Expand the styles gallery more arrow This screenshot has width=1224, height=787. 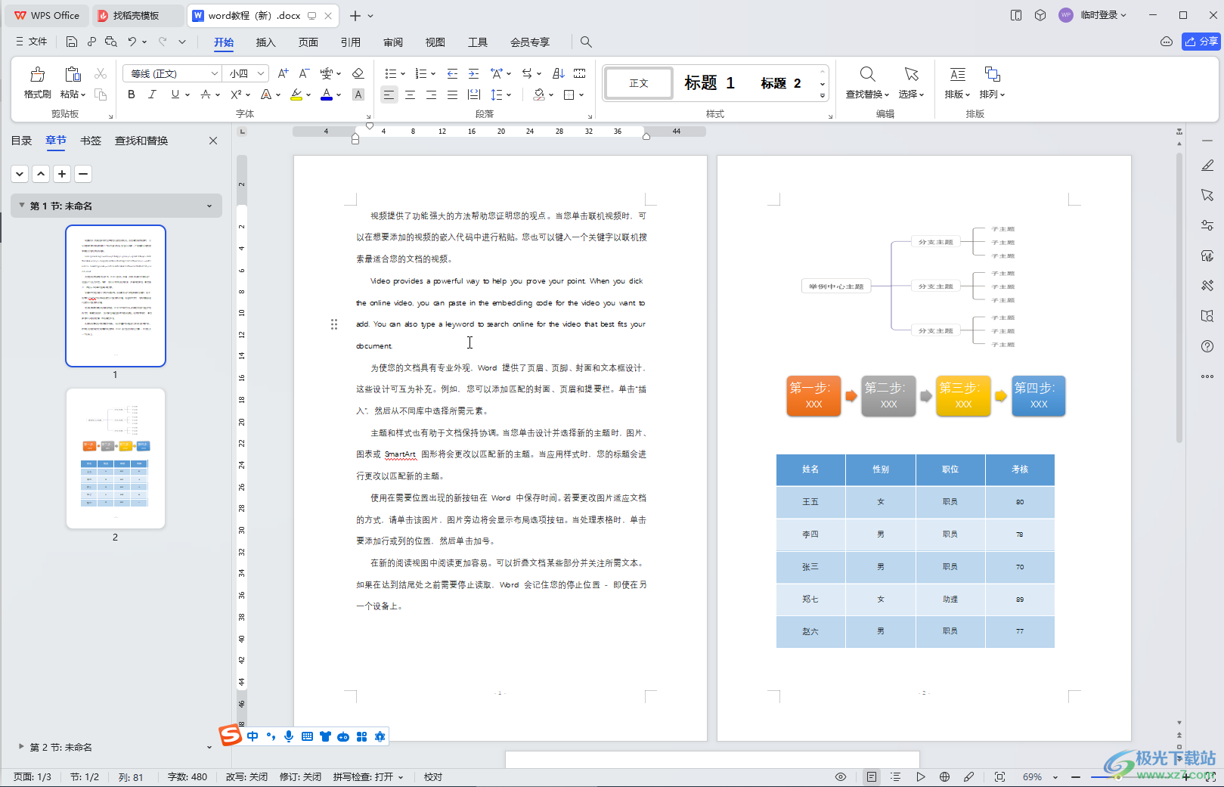823,96
